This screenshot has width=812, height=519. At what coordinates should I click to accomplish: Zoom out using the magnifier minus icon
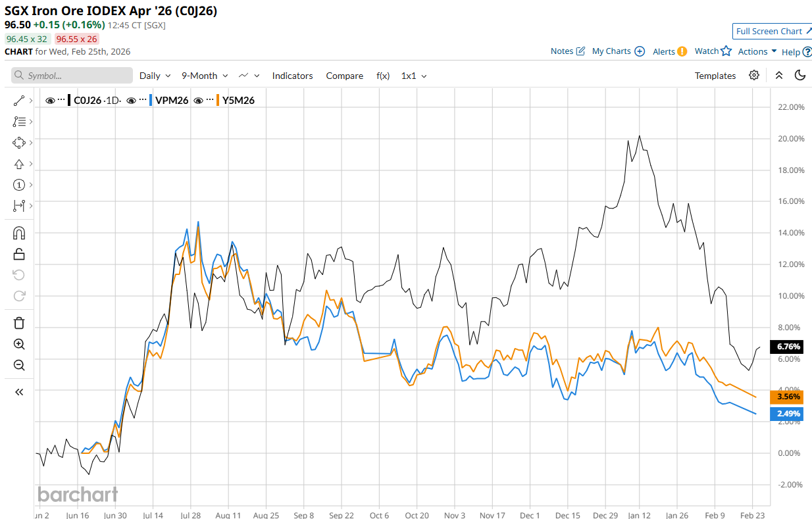(18, 366)
